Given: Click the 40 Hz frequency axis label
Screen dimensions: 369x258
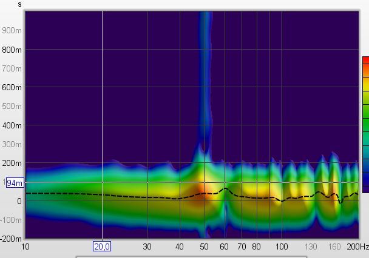Looking at the screenshot, I should click(179, 246).
